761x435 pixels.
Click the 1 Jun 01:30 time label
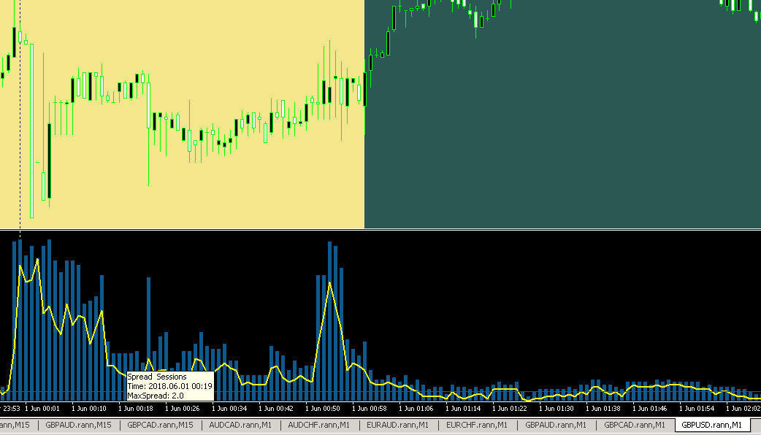tap(557, 408)
